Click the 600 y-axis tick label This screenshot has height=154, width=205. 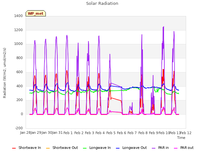coord(20,72)
